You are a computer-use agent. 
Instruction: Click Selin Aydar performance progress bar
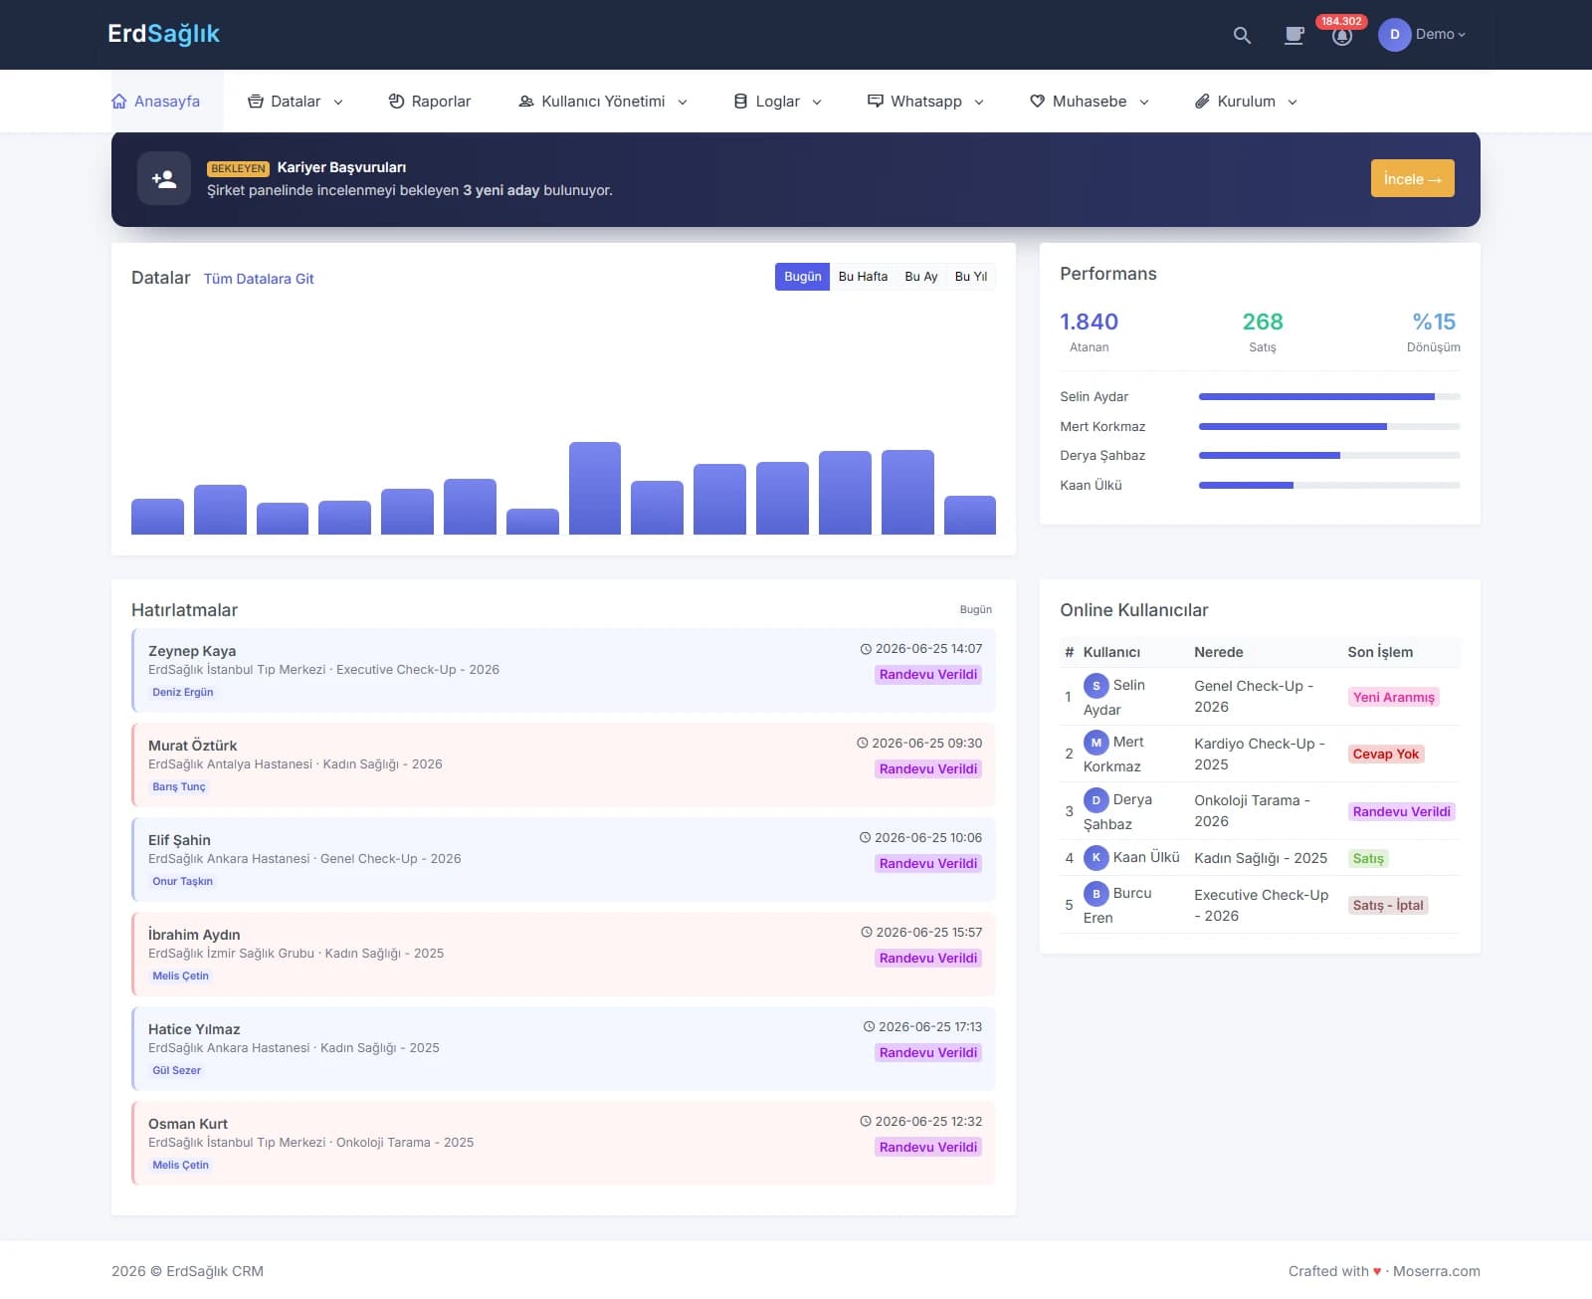click(1329, 397)
